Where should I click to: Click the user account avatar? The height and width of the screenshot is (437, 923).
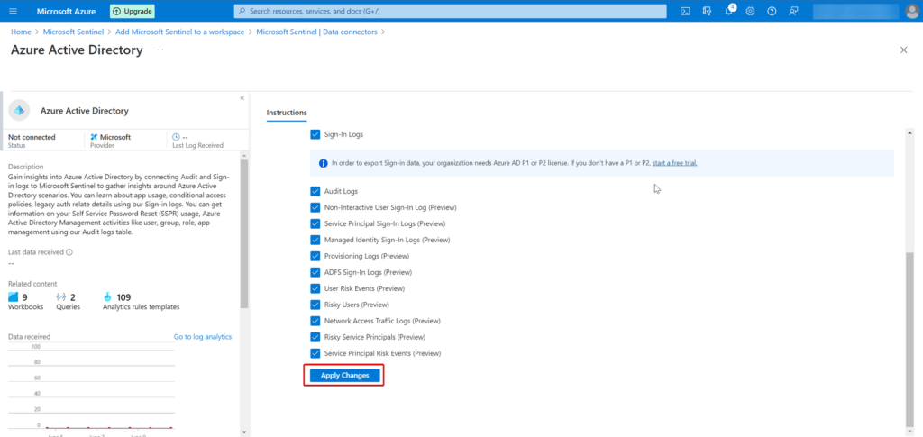(x=914, y=11)
